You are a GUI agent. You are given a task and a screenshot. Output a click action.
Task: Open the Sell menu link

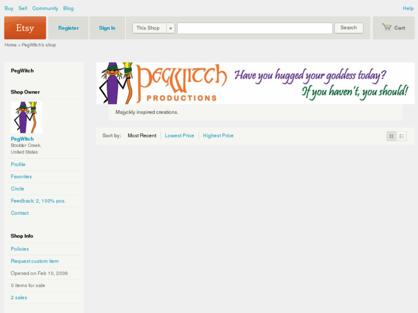[x=23, y=8]
